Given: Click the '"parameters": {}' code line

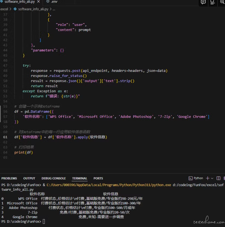Looking at the screenshot, I should pyautogui.click(x=48, y=50).
